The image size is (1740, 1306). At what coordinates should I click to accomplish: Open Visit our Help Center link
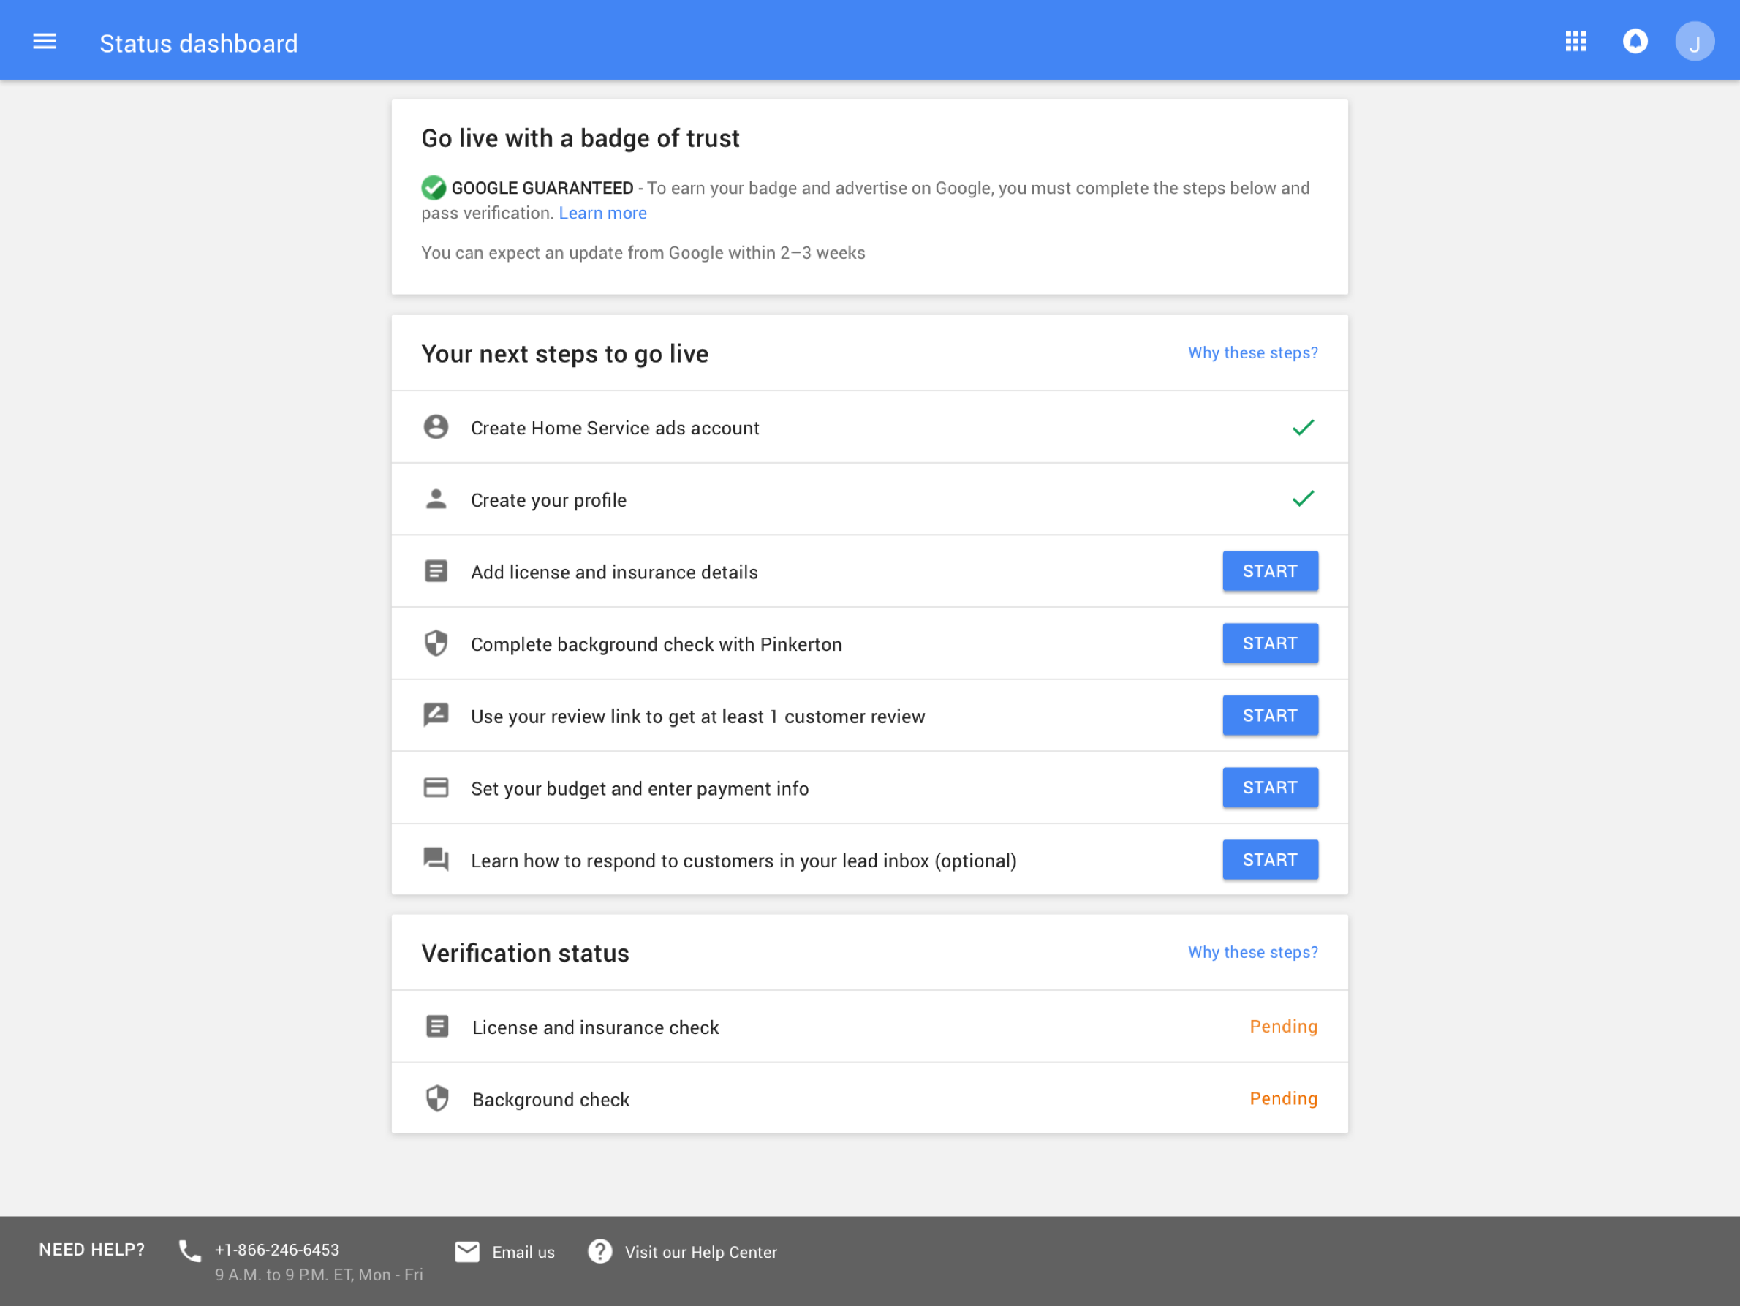(701, 1252)
